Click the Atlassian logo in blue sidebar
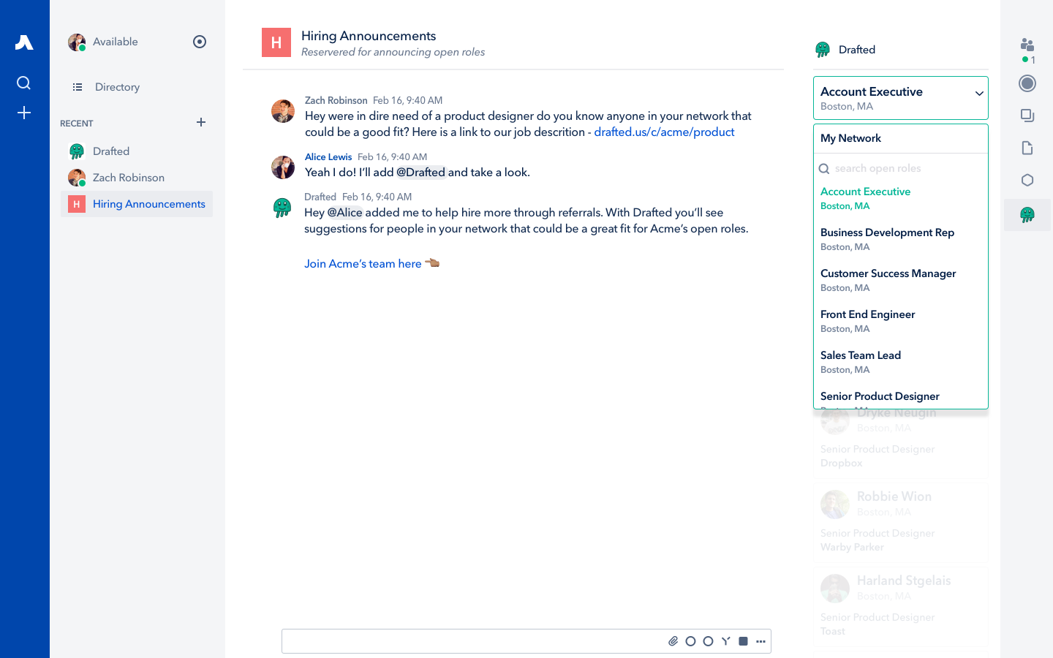 (24, 42)
